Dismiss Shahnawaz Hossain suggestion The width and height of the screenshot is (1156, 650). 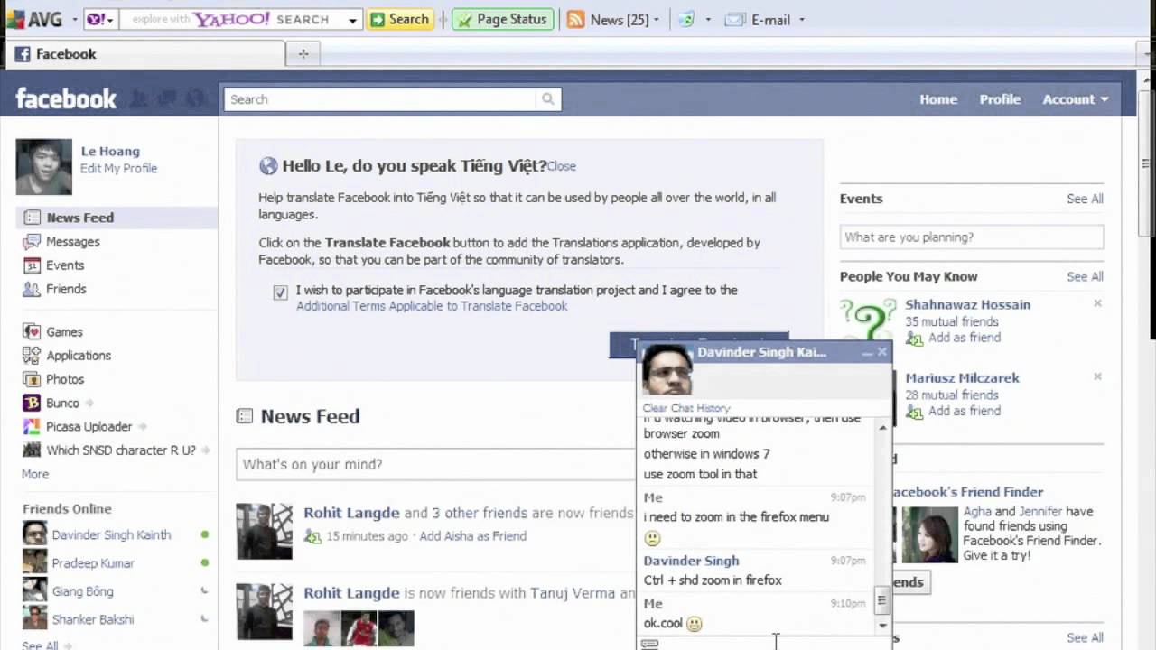pyautogui.click(x=1097, y=303)
